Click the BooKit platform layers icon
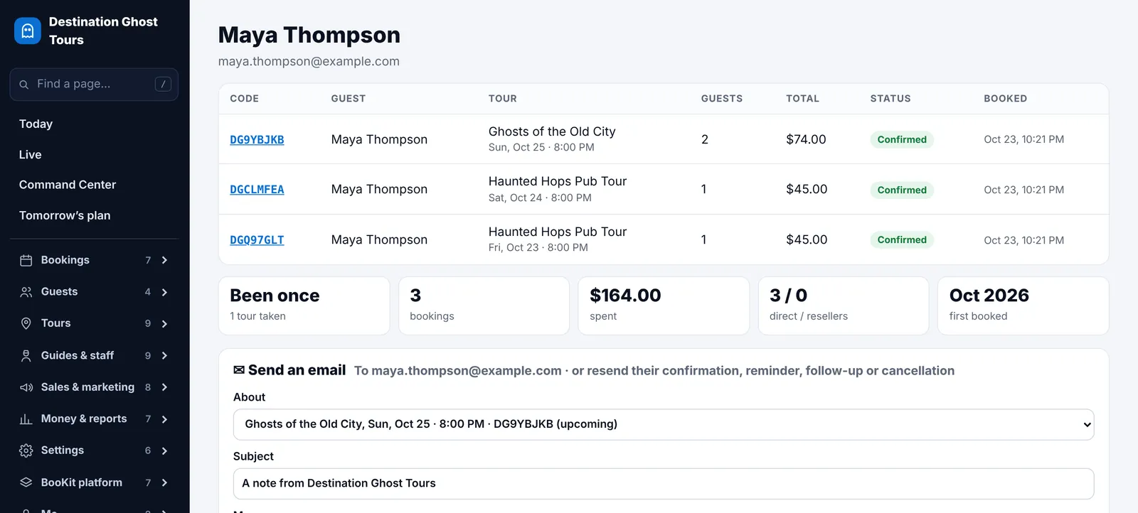 26,482
